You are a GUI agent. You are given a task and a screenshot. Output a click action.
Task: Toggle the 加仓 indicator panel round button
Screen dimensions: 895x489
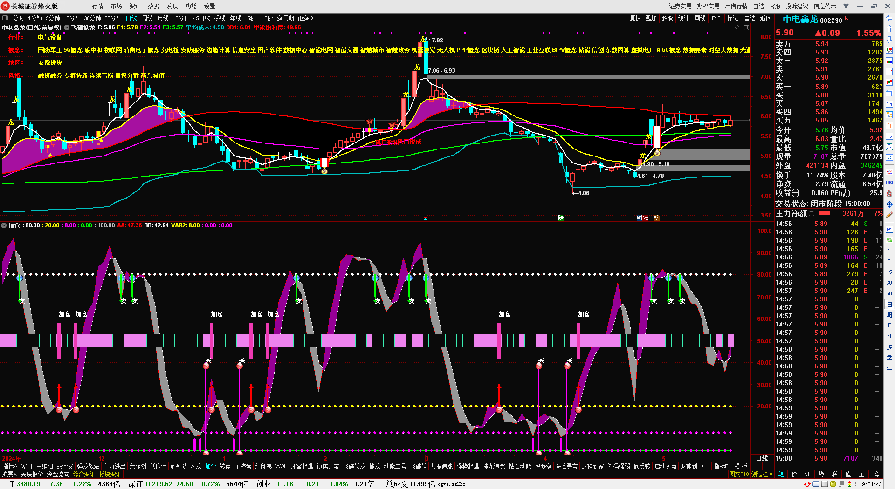coord(4,225)
